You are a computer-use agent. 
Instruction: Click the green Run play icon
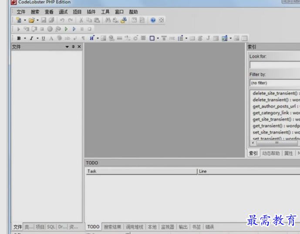tap(66, 29)
